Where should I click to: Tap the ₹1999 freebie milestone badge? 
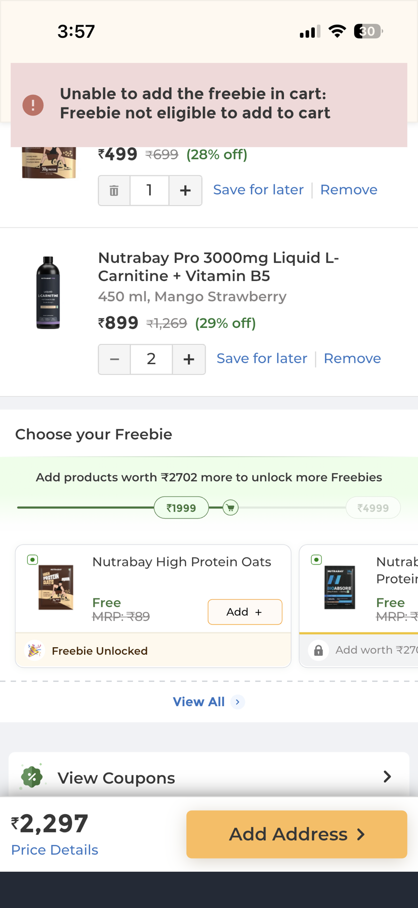click(x=181, y=508)
